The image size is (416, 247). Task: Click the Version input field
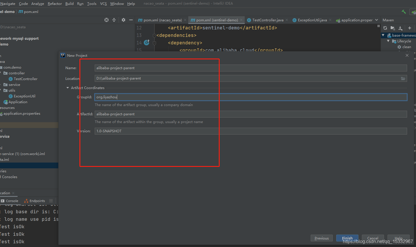(251, 131)
